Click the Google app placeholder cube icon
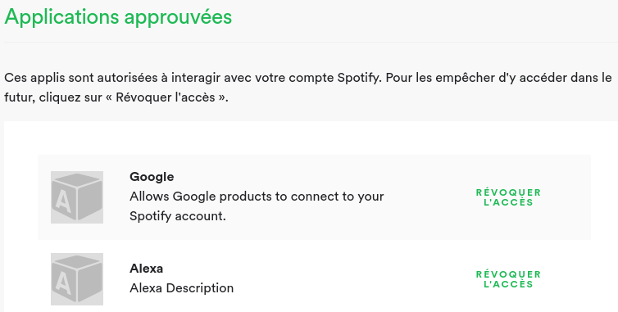This screenshot has height=312, width=618. (x=77, y=197)
